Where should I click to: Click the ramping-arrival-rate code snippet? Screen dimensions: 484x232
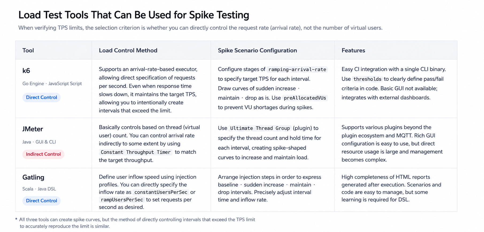click(297, 69)
